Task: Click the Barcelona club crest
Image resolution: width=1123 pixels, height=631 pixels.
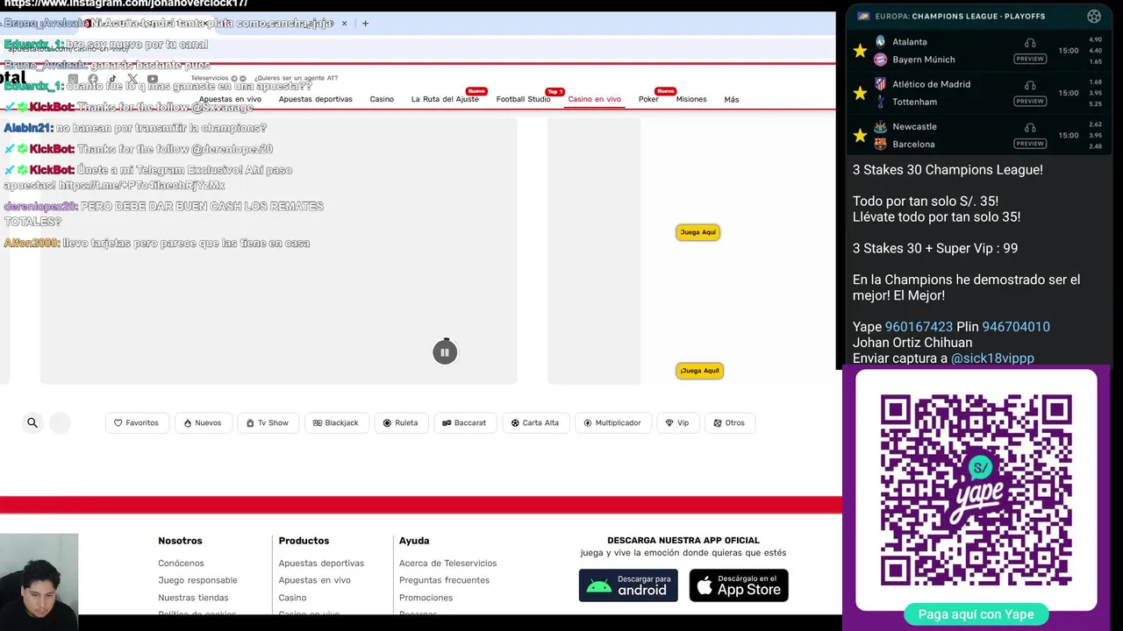Action: (880, 144)
